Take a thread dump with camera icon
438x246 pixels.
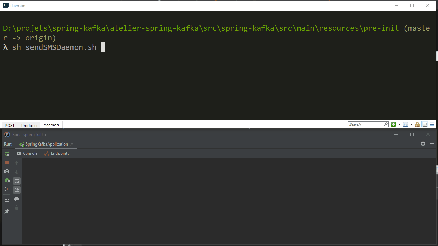tap(7, 172)
